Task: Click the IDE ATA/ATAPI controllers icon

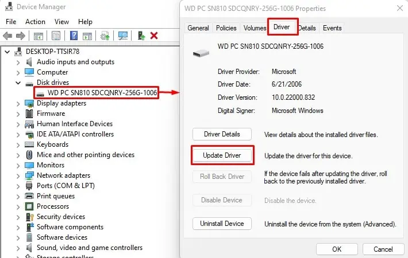Action: tap(29, 135)
